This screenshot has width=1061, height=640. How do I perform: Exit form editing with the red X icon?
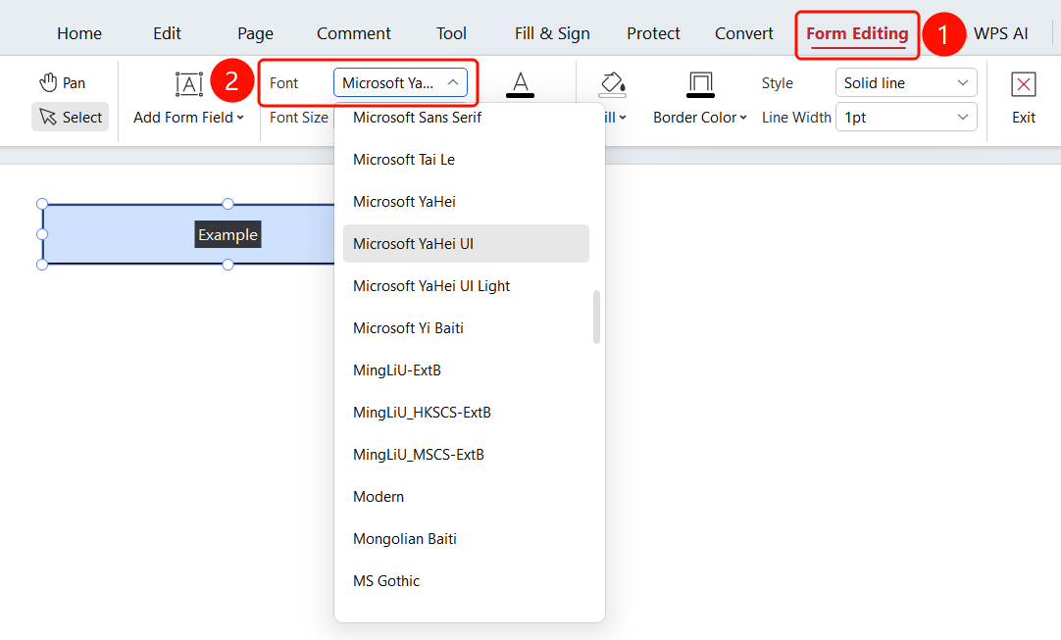click(1023, 84)
